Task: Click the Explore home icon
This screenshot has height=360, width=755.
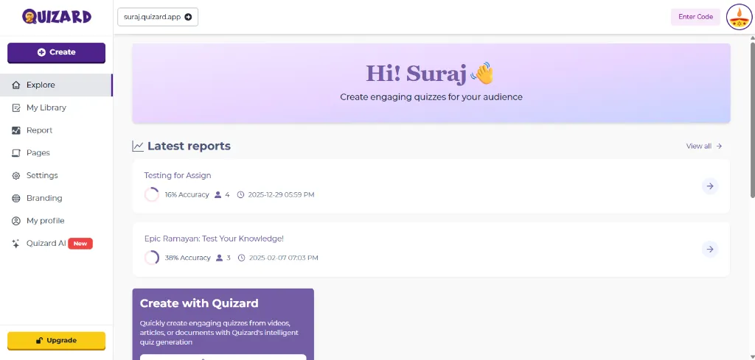Action: coord(16,85)
